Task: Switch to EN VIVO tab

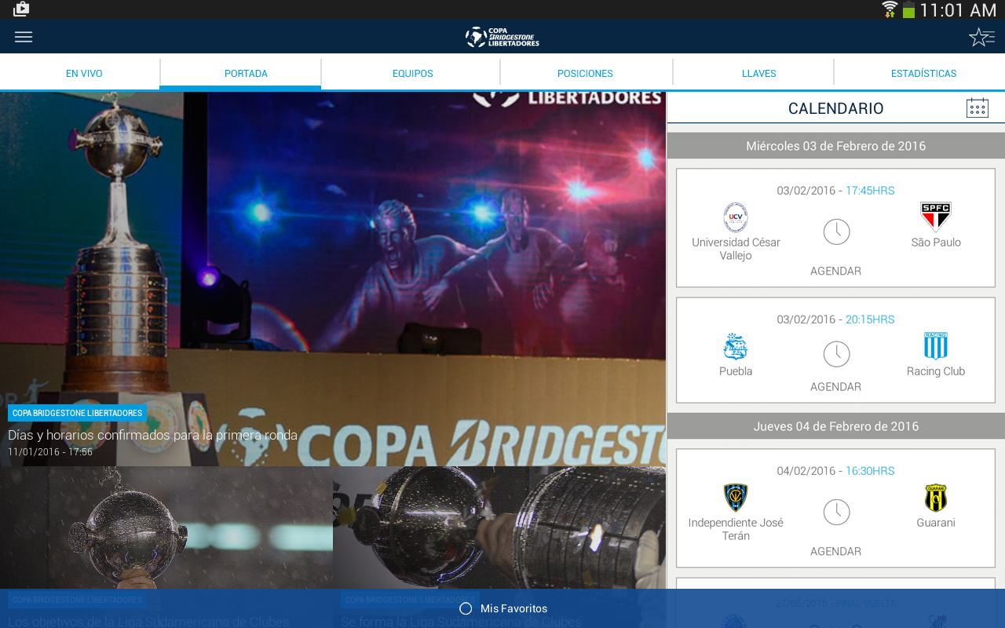Action: point(84,73)
